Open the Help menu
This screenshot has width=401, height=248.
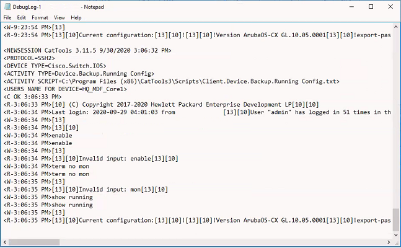pyautogui.click(x=76, y=17)
